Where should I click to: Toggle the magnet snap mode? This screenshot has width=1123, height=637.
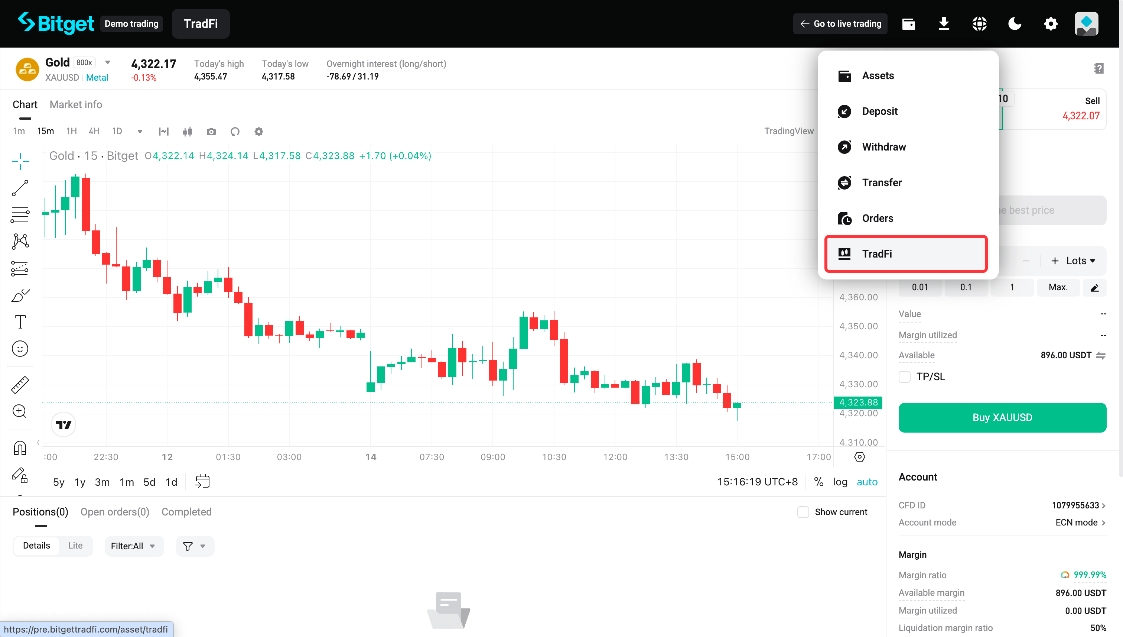tap(20, 448)
